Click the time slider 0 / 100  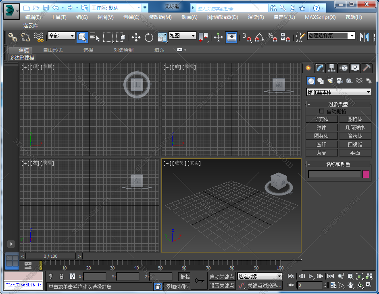pyautogui.click(x=50, y=256)
